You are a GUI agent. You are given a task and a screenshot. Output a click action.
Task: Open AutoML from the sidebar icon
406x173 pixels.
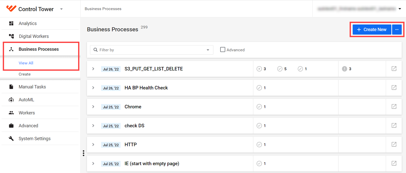11,100
